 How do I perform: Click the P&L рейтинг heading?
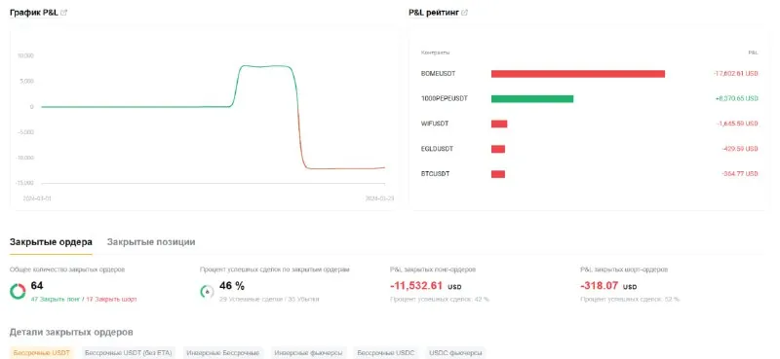point(433,13)
